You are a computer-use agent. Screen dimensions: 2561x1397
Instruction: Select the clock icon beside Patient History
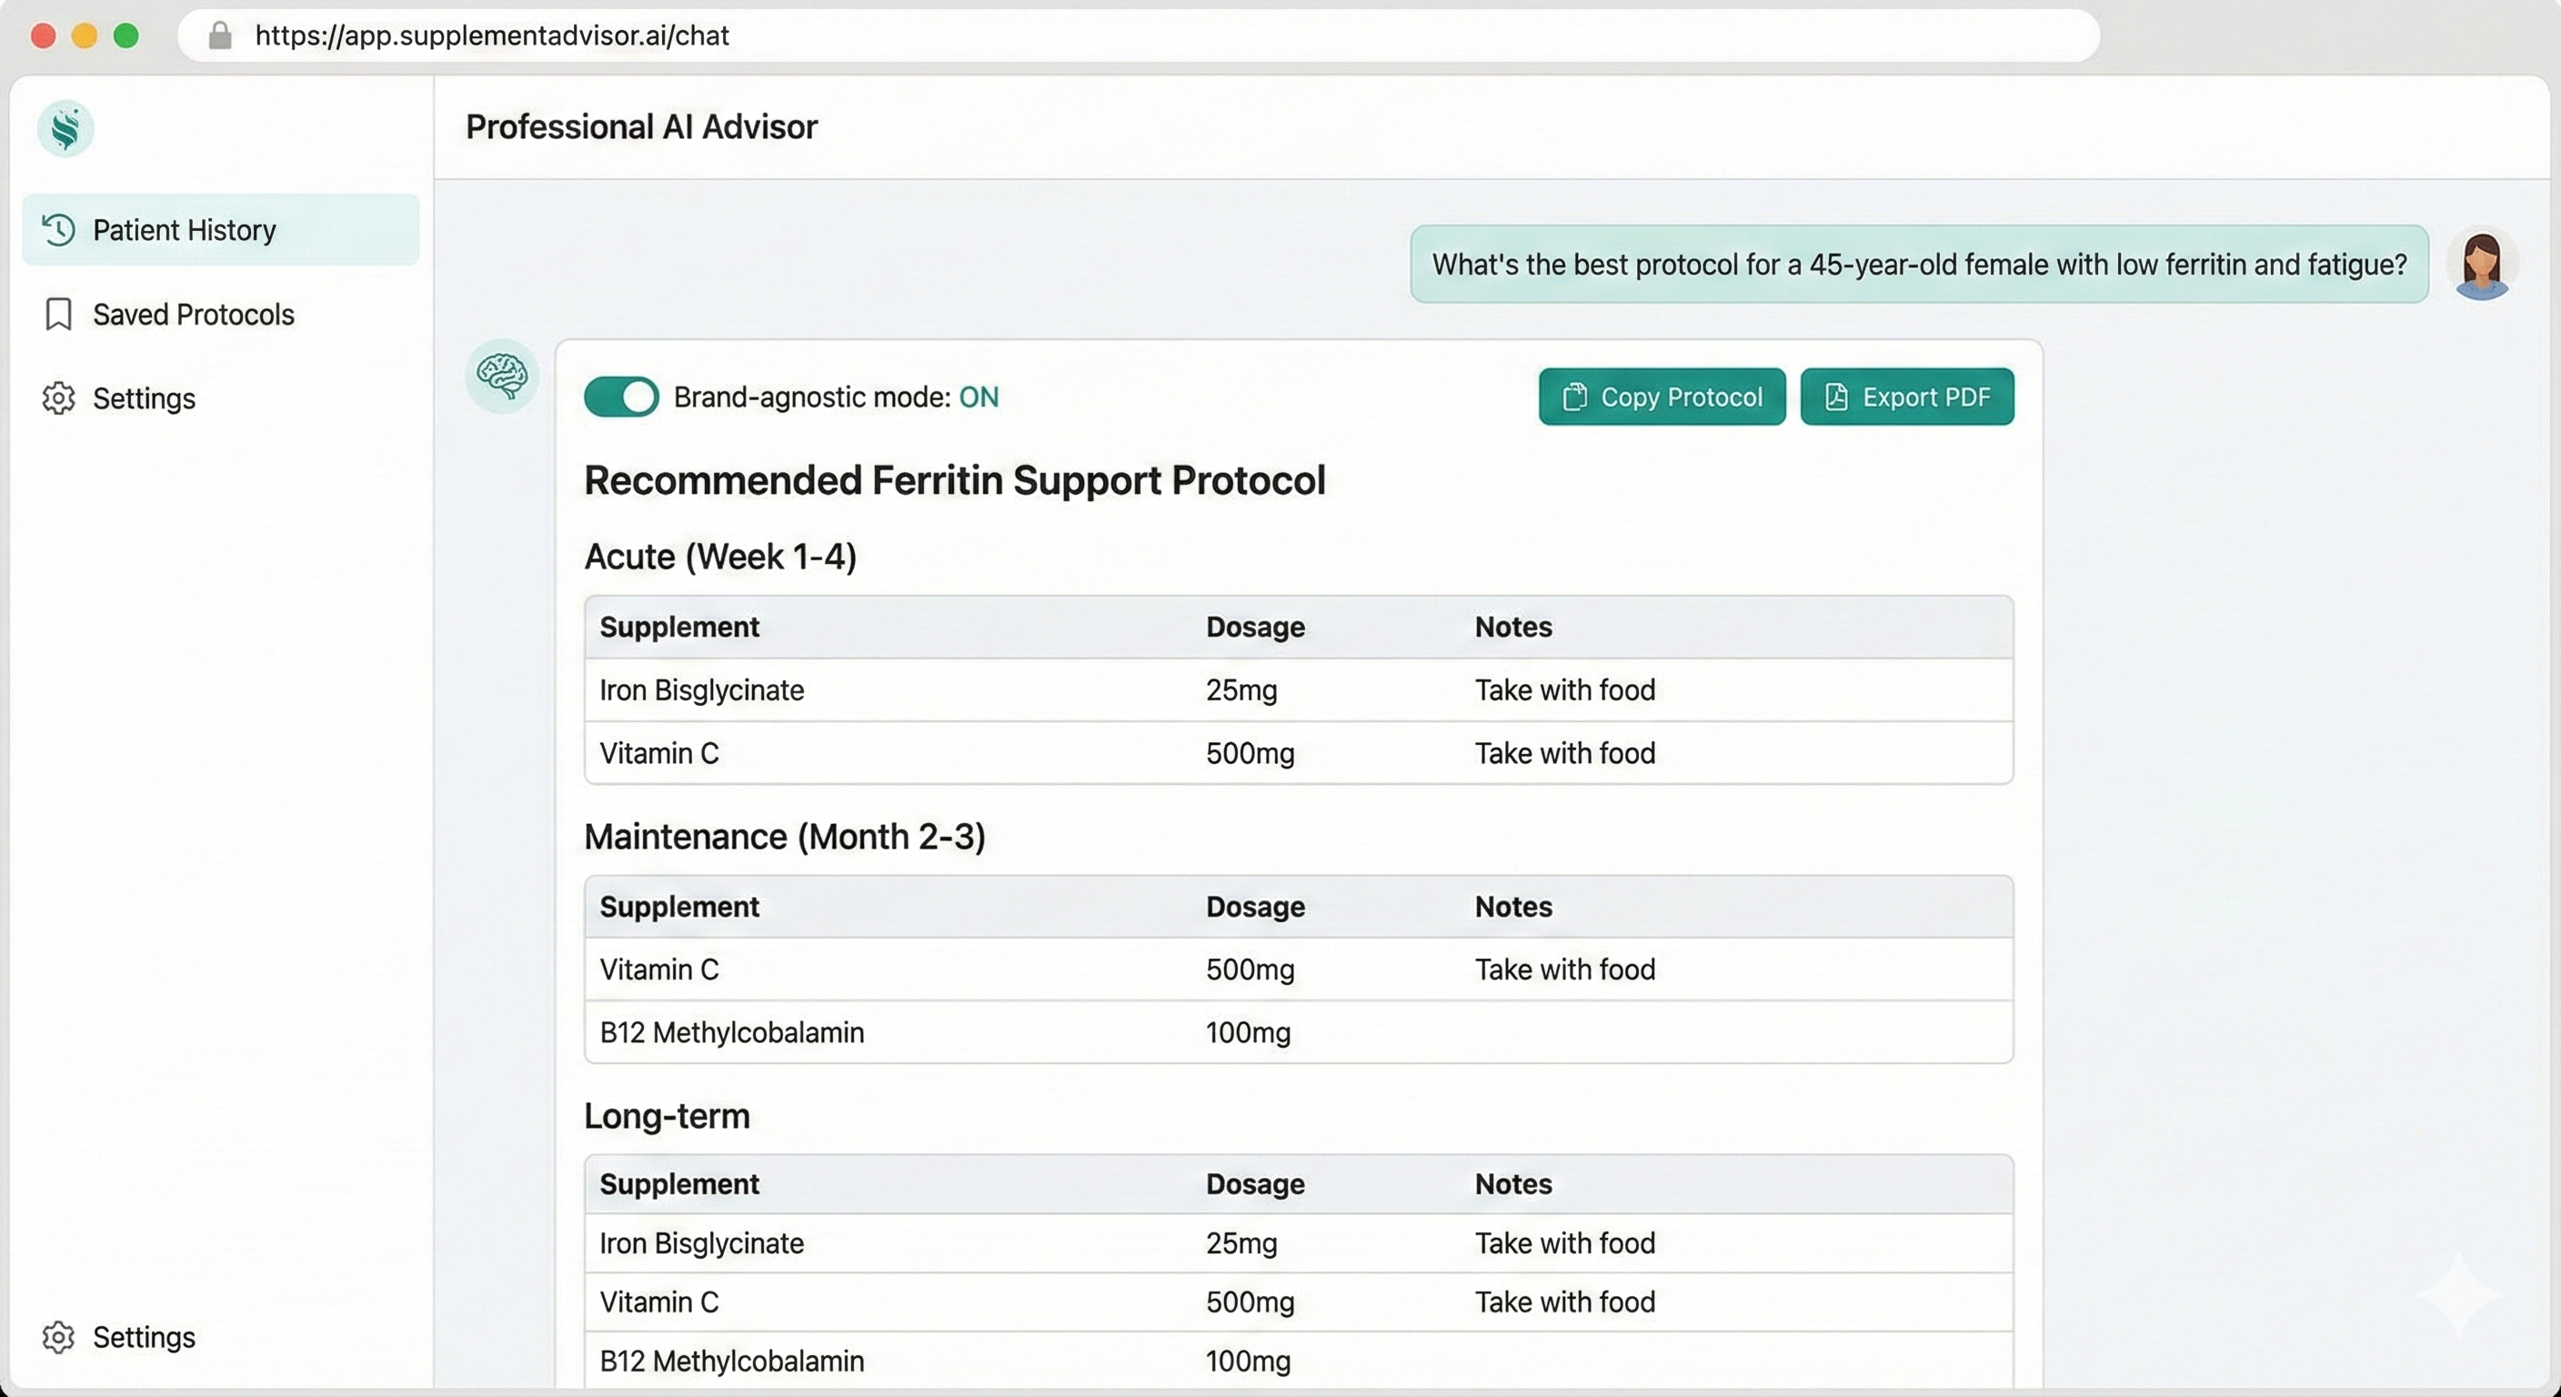pos(58,230)
